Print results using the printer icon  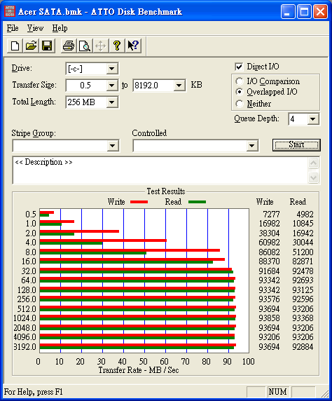tap(69, 46)
